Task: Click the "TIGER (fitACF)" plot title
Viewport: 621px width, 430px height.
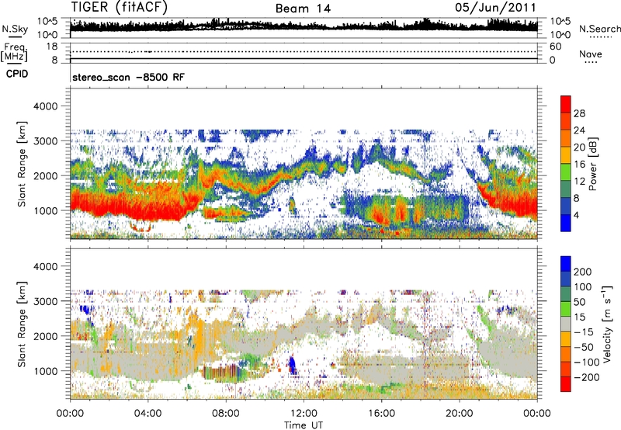Action: click(x=120, y=8)
